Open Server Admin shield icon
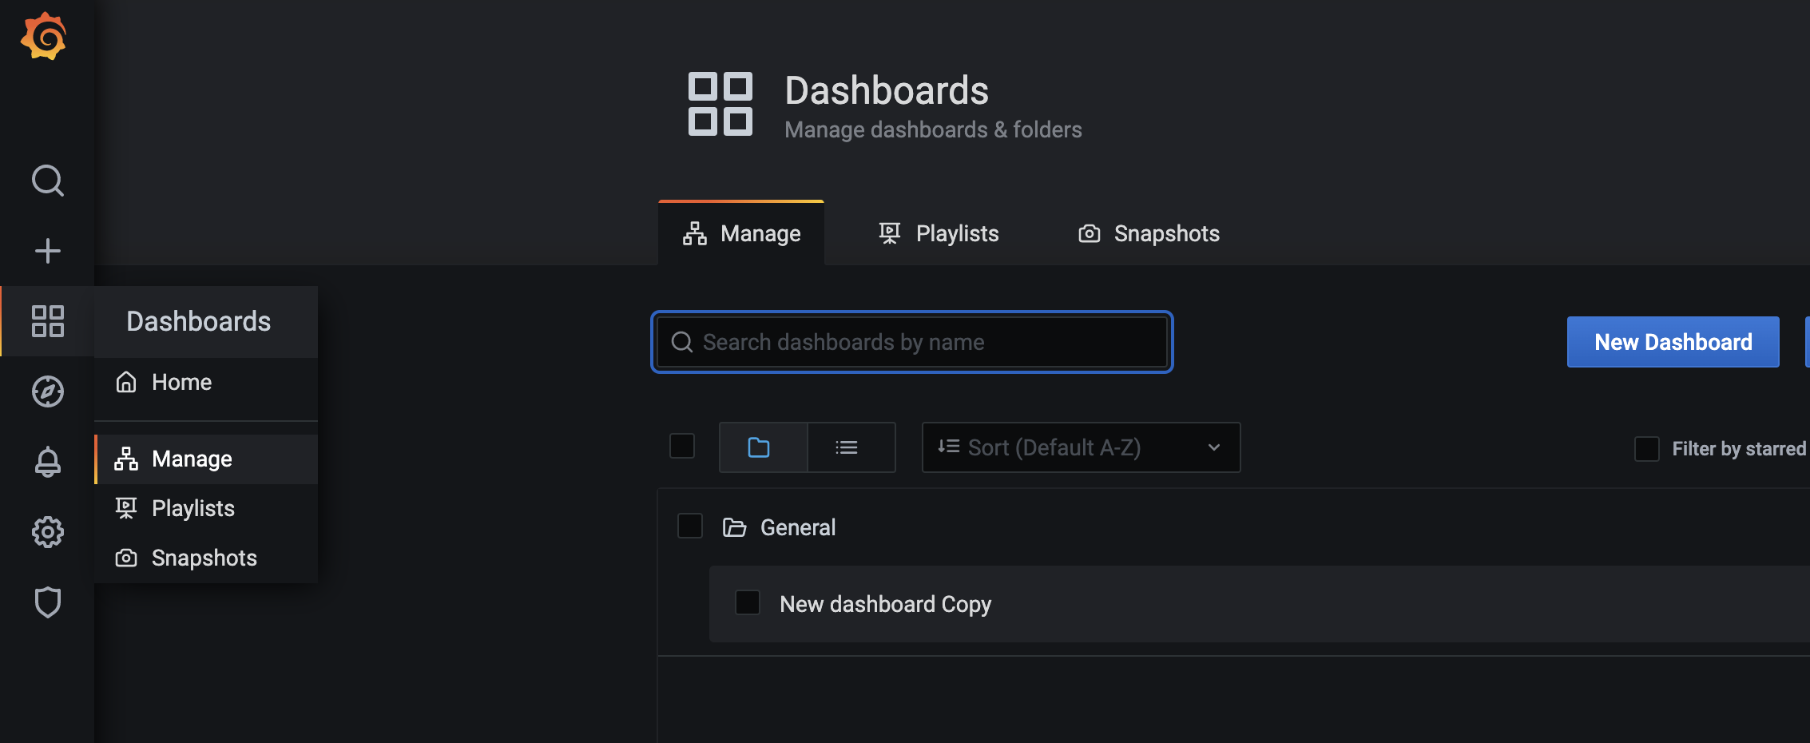Viewport: 1810px width, 743px height. [x=48, y=602]
